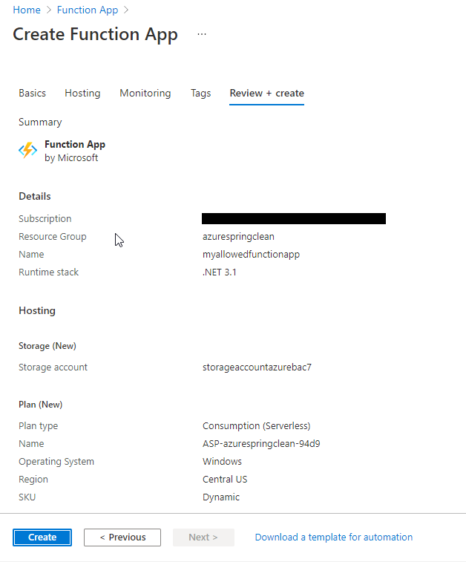Viewport: 466px width, 562px height.
Task: Select the Review + create tab
Action: point(266,93)
